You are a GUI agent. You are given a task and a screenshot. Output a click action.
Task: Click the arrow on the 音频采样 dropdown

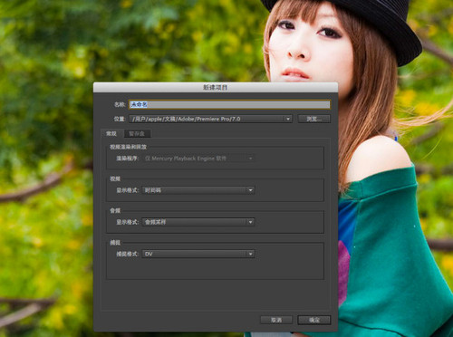250,222
